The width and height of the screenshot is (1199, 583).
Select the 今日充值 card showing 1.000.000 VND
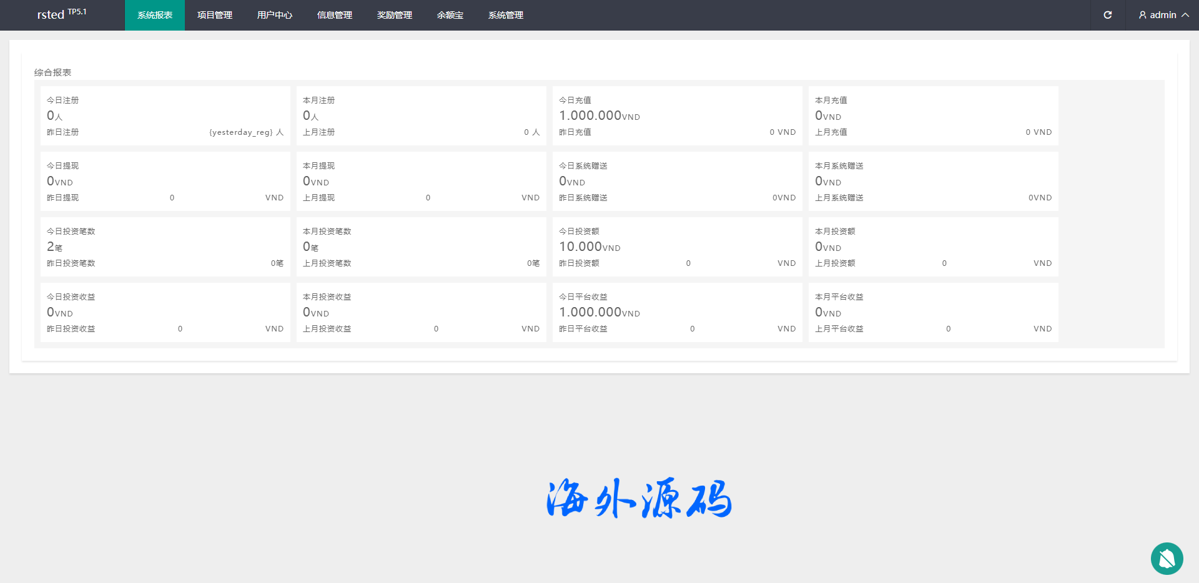pos(677,116)
